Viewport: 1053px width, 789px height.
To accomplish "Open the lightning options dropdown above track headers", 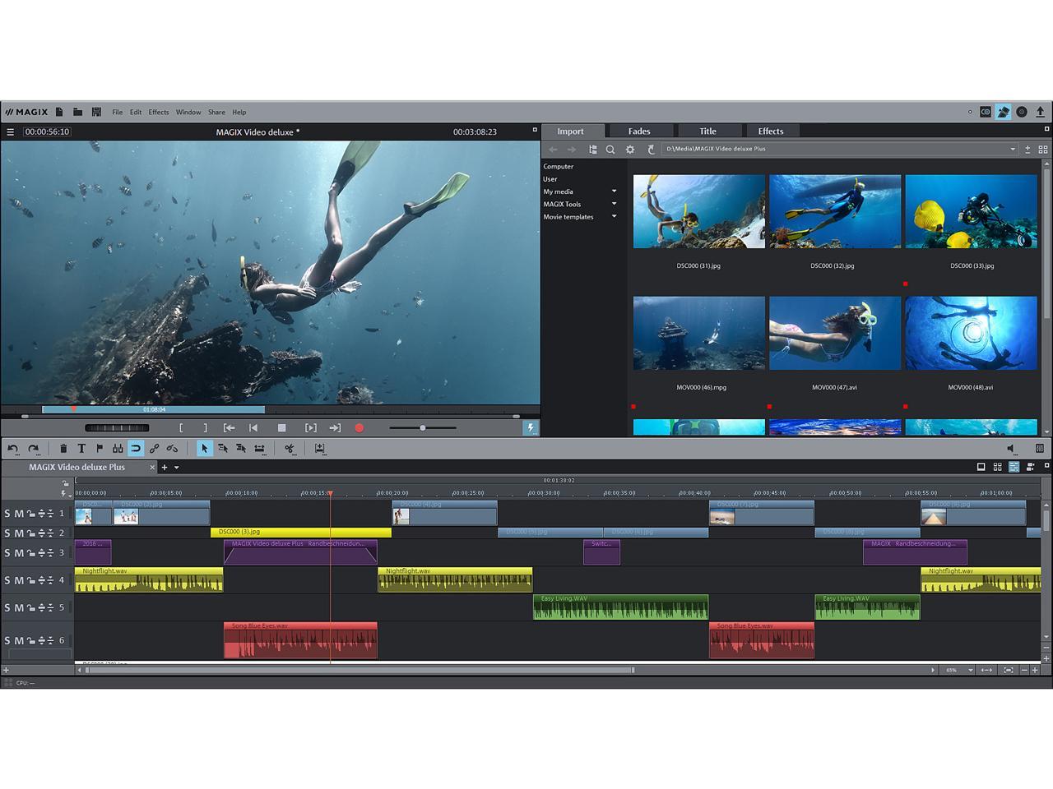I will 65,493.
